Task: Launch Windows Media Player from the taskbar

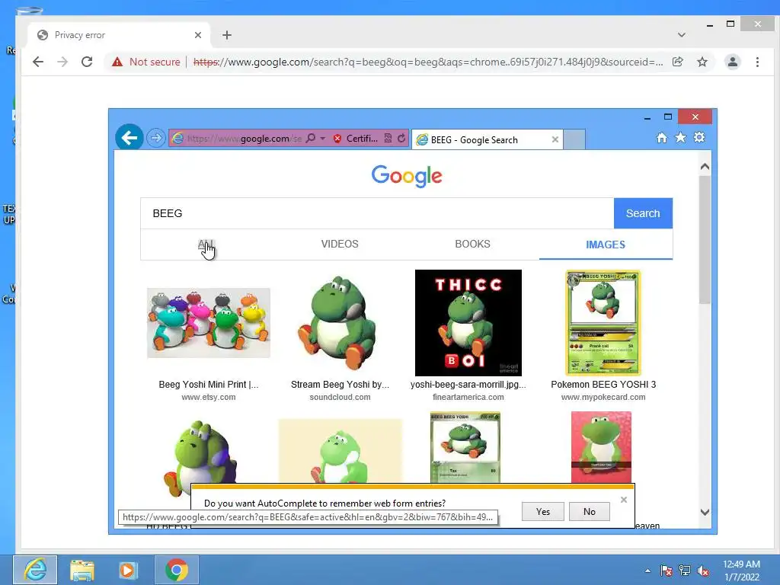Action: (x=128, y=570)
